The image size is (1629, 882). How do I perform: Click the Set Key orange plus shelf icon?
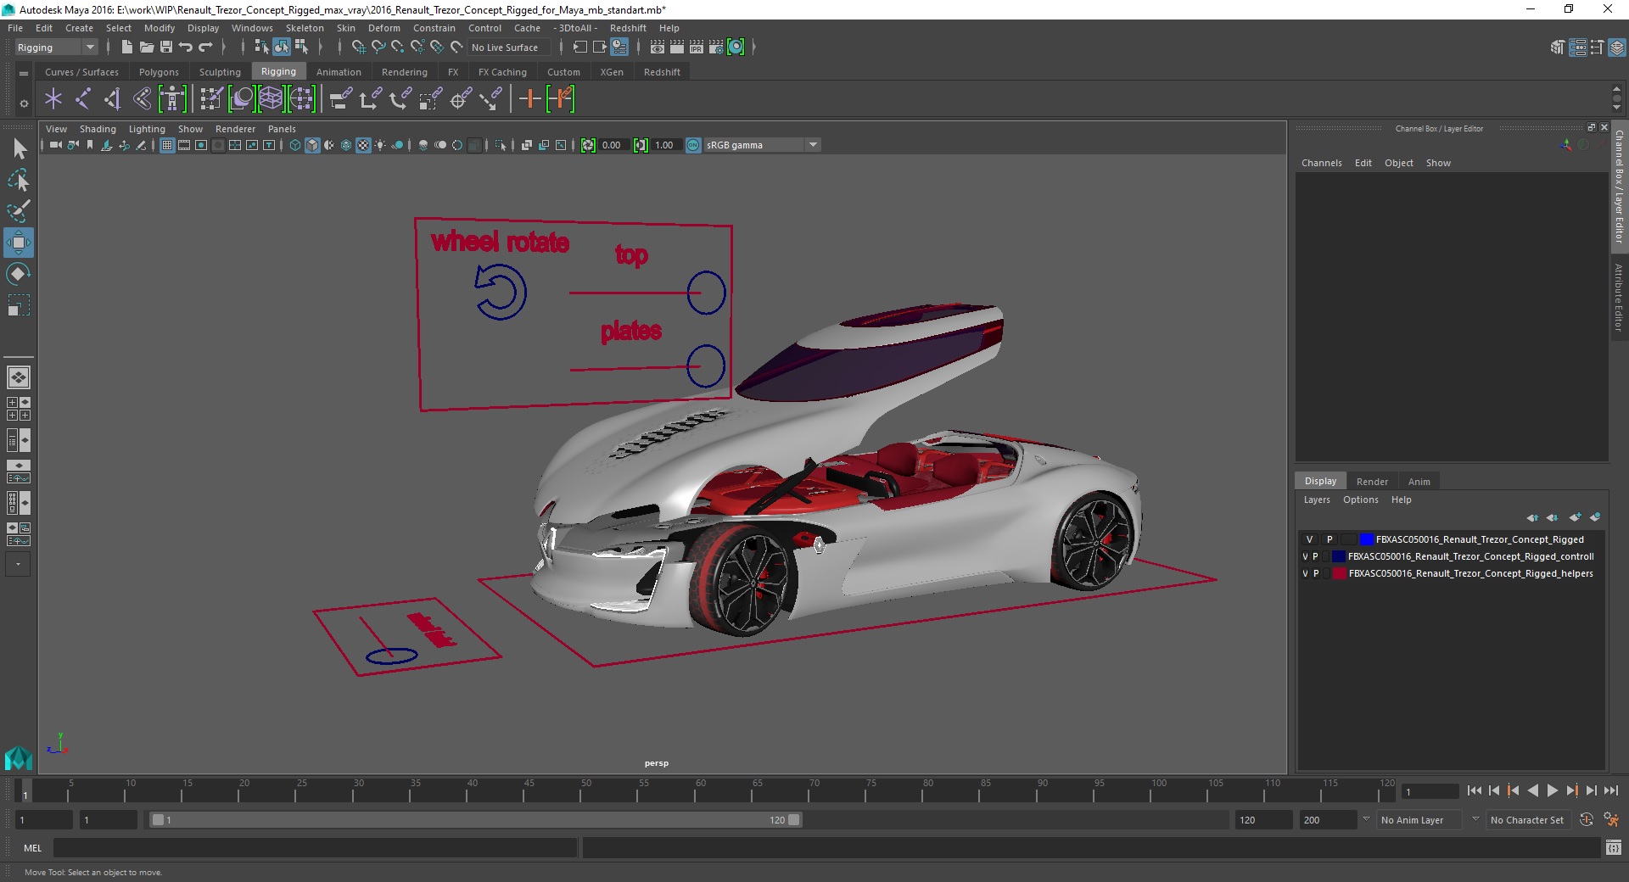(x=529, y=99)
